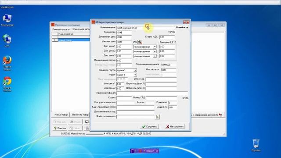Click Доп. цена 1 value field
Viewport: 281px width, 158px height.
tap(124, 47)
